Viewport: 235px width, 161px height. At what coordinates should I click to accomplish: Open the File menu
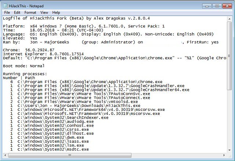click(7, 12)
